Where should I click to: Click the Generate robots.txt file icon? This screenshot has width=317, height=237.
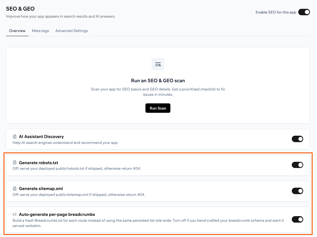coord(15,162)
